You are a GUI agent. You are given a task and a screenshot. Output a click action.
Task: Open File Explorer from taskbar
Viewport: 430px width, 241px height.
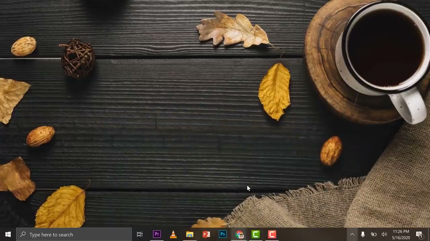[x=189, y=234]
